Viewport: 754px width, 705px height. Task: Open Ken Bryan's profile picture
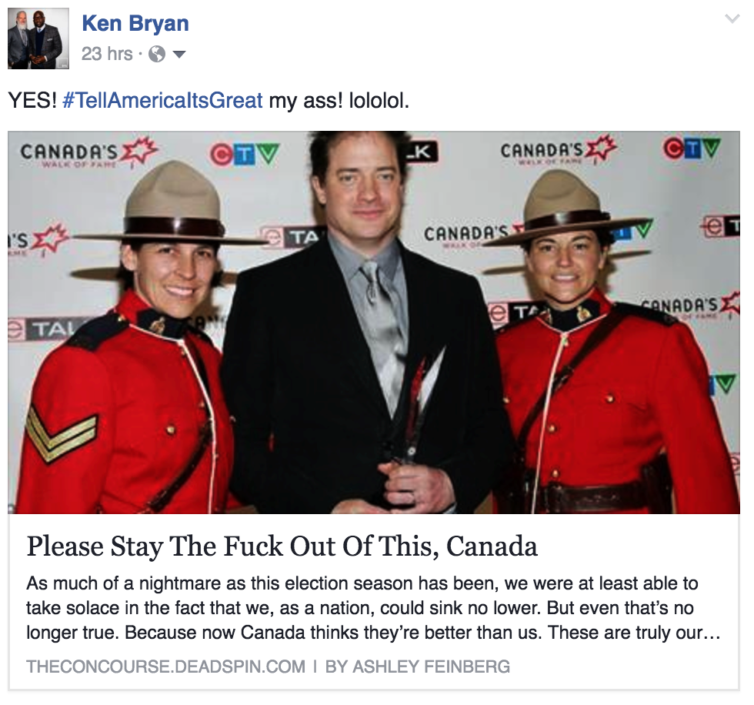tap(38, 38)
